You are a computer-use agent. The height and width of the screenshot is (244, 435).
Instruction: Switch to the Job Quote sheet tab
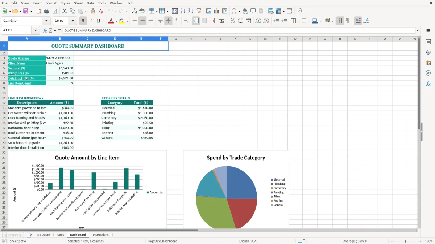click(43, 235)
